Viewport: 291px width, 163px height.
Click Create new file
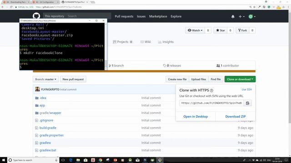pos(177,79)
